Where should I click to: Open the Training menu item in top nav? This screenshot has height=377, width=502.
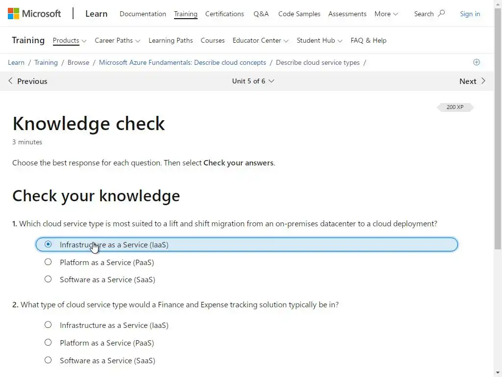pyautogui.click(x=186, y=14)
